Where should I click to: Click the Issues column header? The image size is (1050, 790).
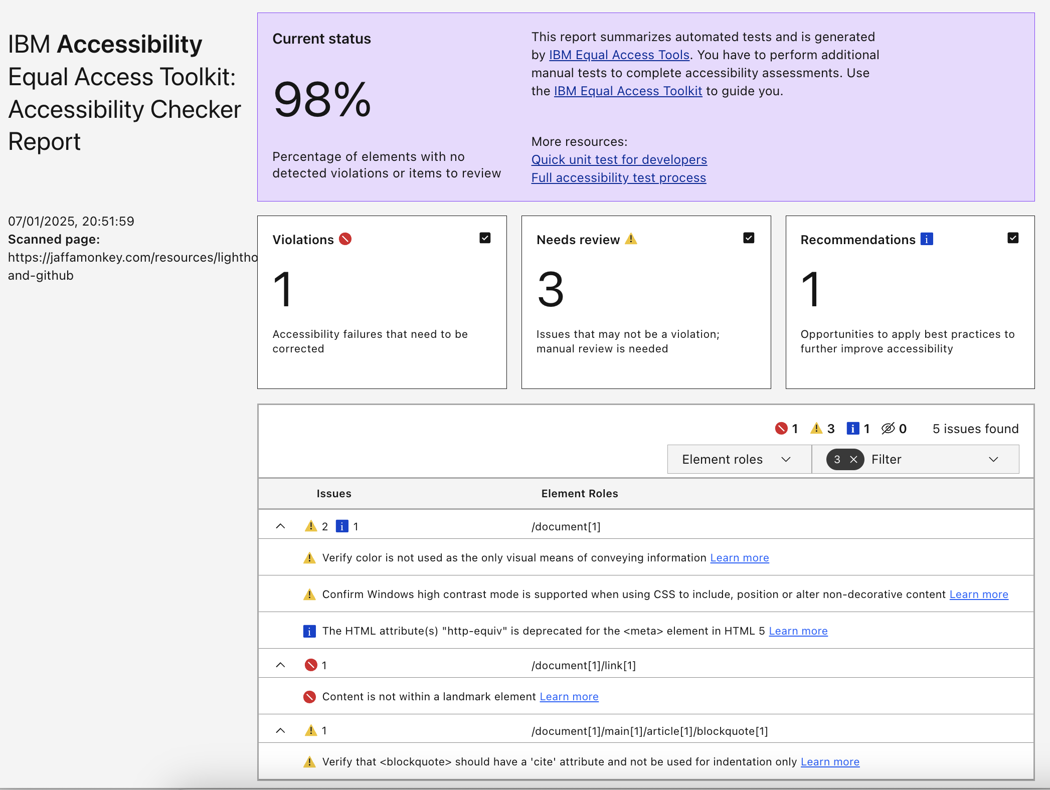point(334,494)
